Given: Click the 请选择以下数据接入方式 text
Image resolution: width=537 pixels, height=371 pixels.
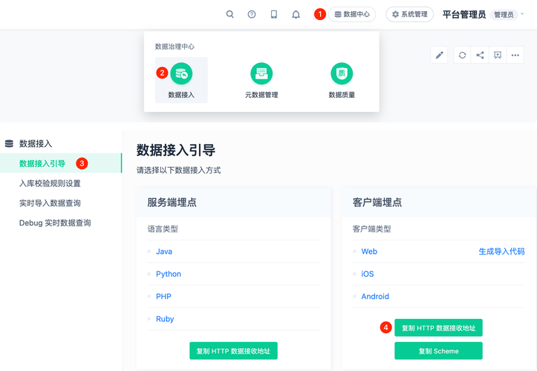Looking at the screenshot, I should tap(178, 171).
